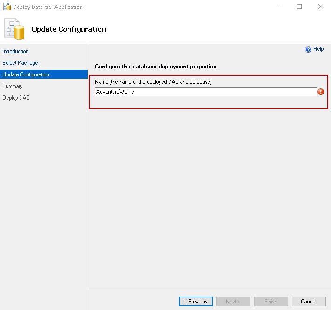Click the application icon in the title bar
Viewport: 331px width, 310px height.
click(7, 7)
